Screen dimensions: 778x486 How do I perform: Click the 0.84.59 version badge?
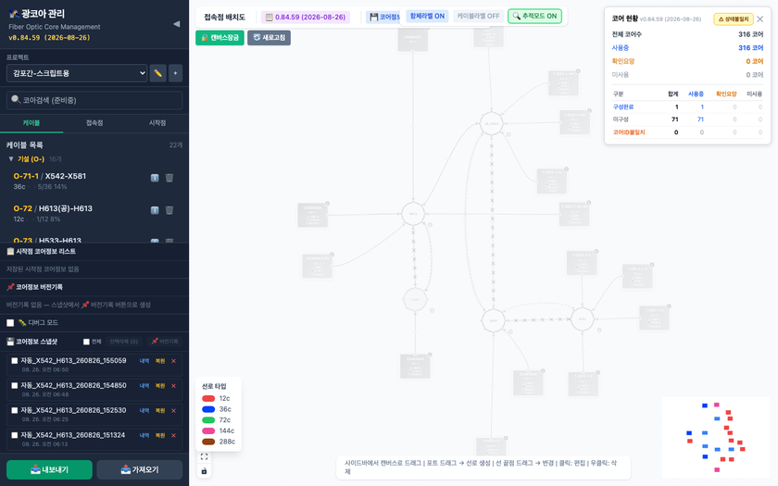tap(306, 18)
